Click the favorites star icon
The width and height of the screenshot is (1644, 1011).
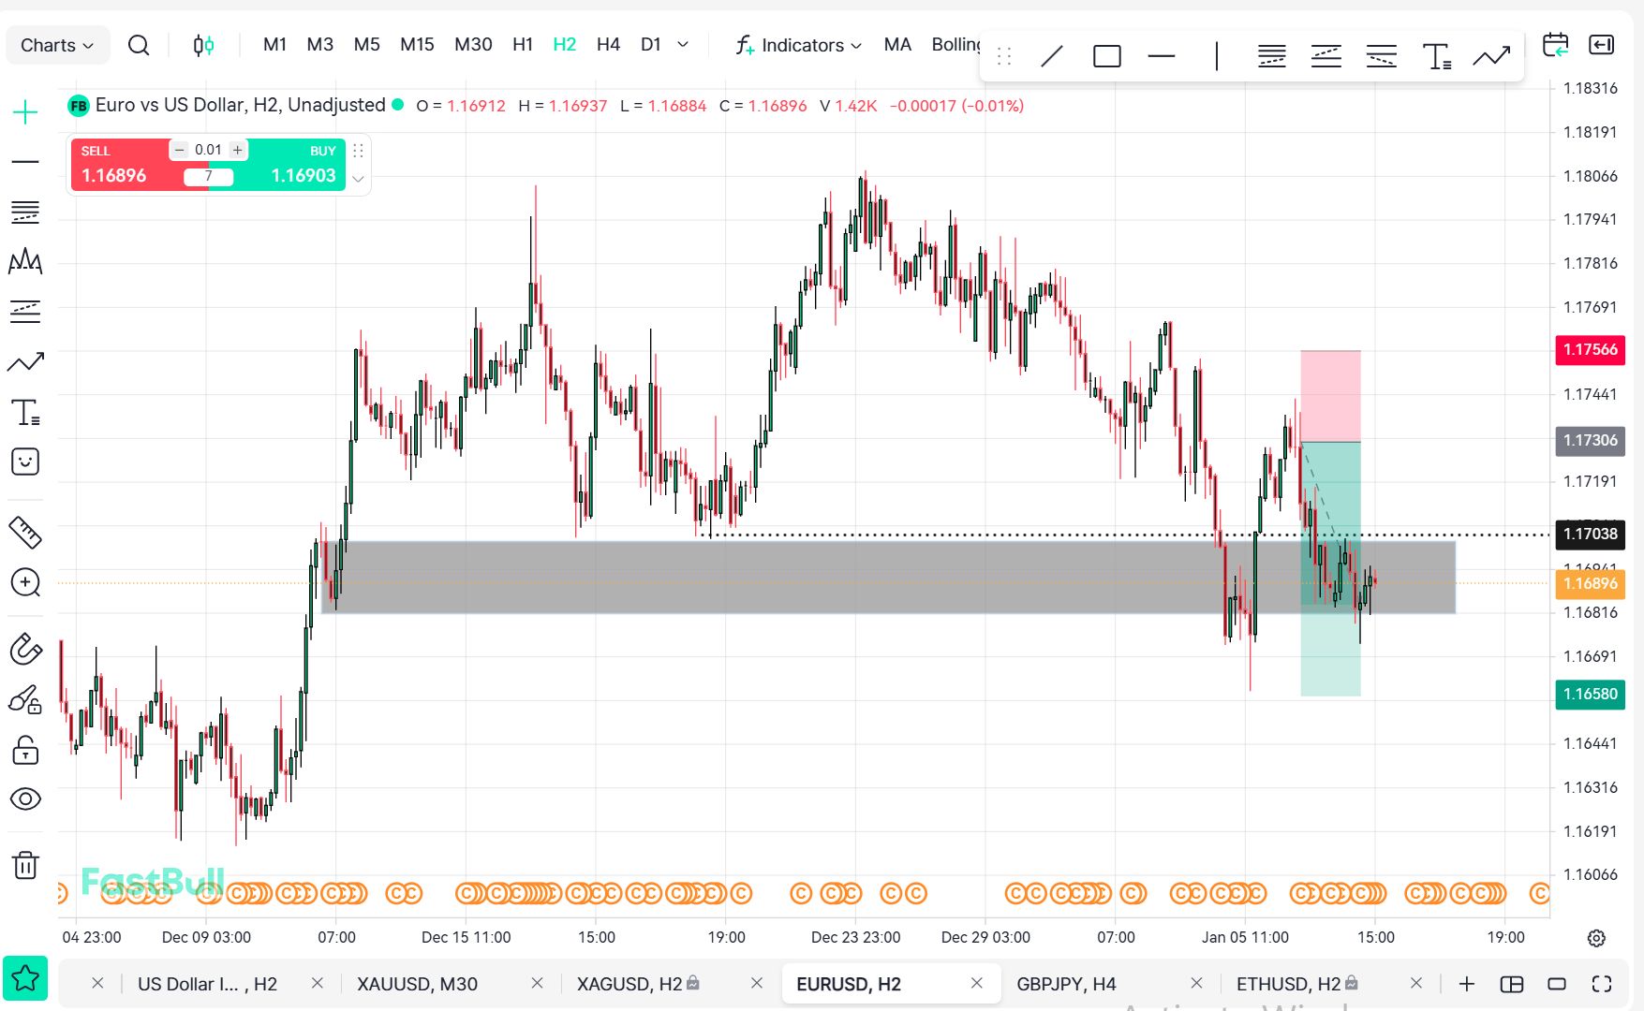25,978
